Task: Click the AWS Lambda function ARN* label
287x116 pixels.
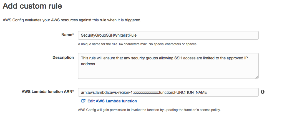Action: [48, 92]
